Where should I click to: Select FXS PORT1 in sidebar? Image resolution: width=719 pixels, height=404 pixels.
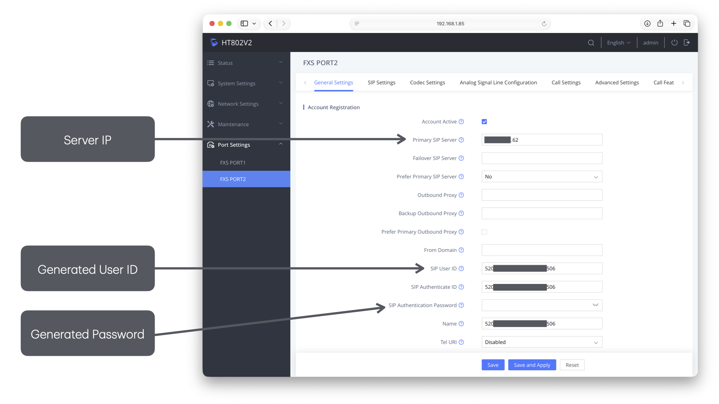[246, 163]
